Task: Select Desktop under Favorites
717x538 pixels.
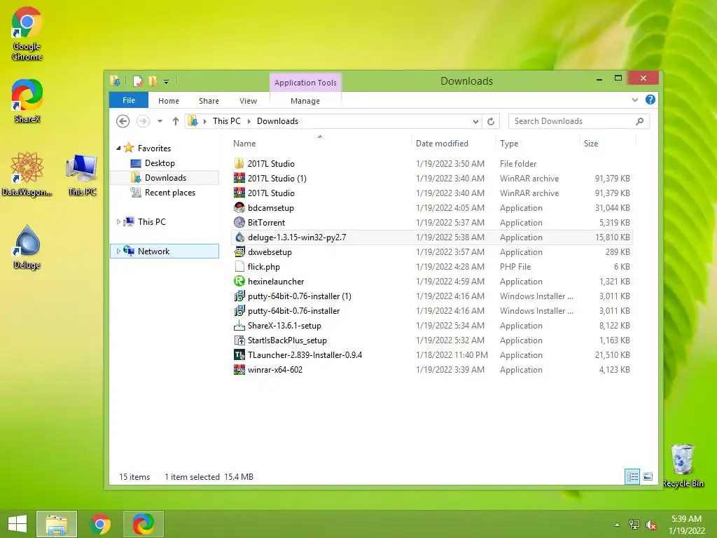Action: click(160, 163)
